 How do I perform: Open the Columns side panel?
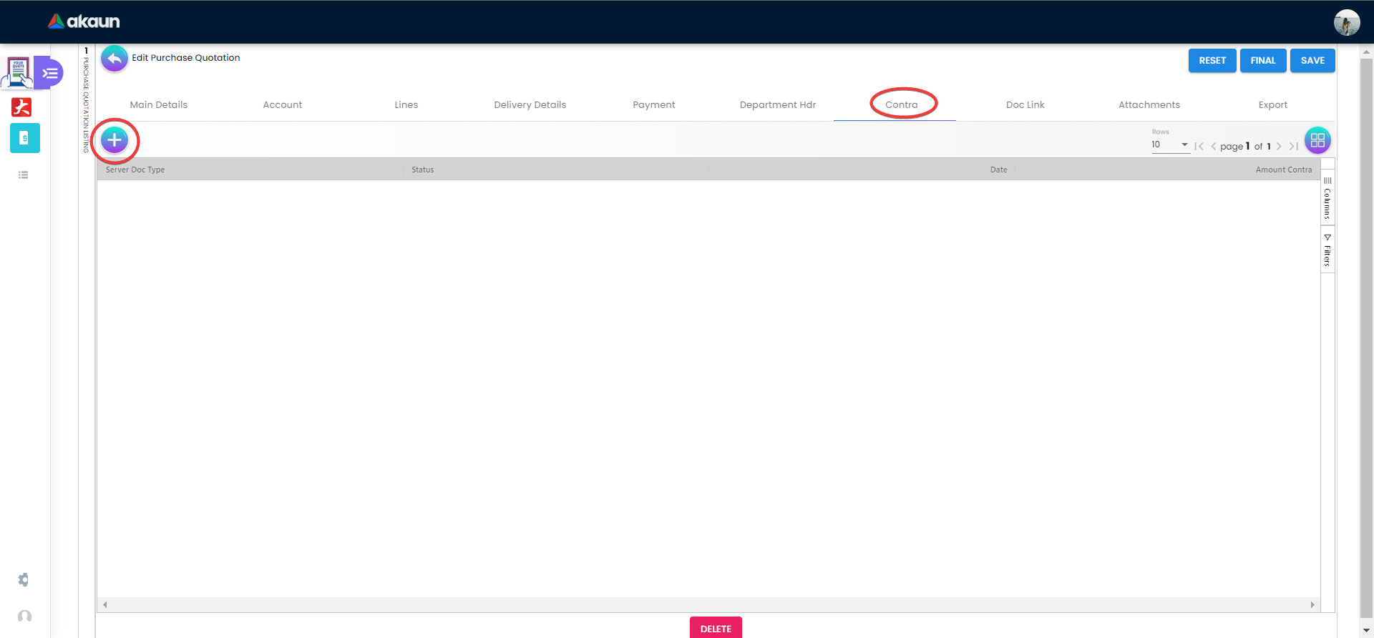1327,198
